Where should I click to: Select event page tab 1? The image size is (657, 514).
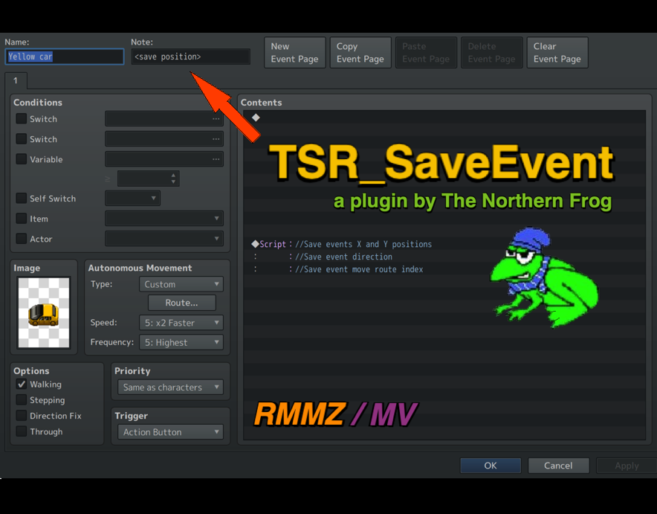[16, 80]
